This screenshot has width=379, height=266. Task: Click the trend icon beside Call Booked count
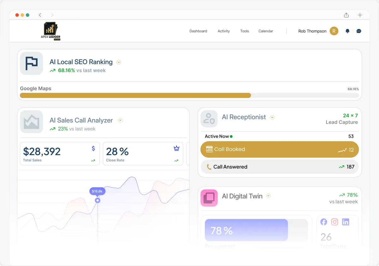coord(342,150)
